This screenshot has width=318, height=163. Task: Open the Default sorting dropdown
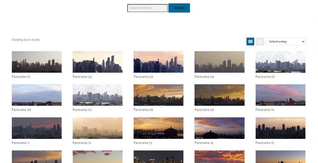coord(285,42)
